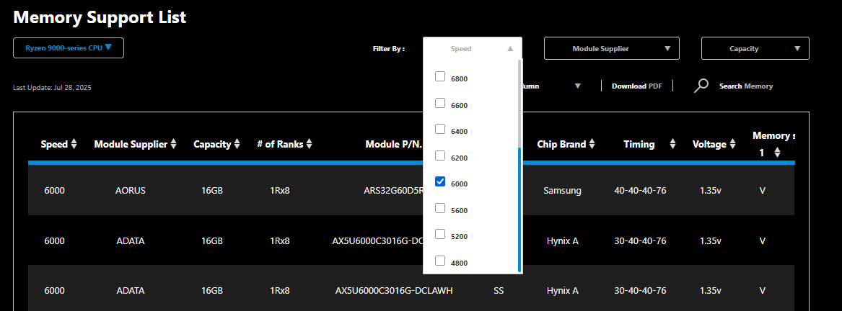
Task: Click the SS cell in last row
Action: [x=499, y=291]
